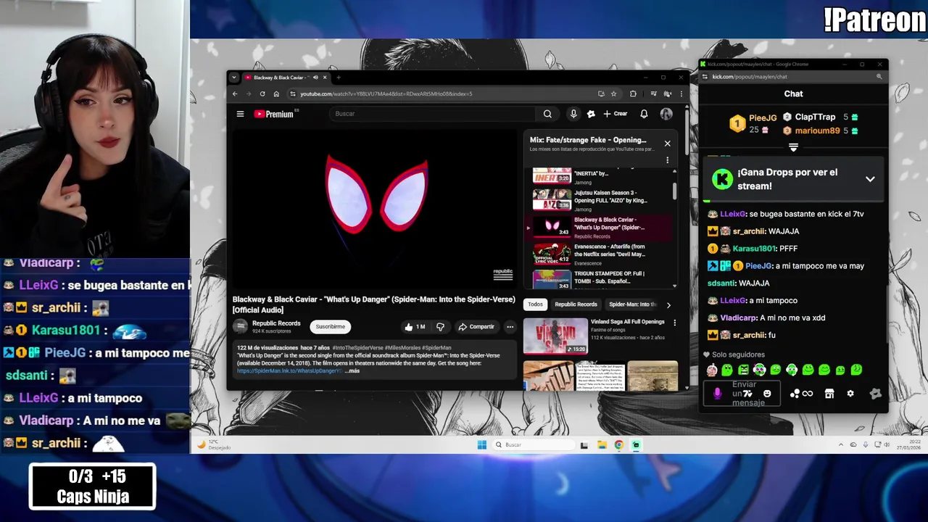Screen dimensions: 928x522
Task: Click the Spider-Man video player
Action: pyautogui.click(x=375, y=210)
